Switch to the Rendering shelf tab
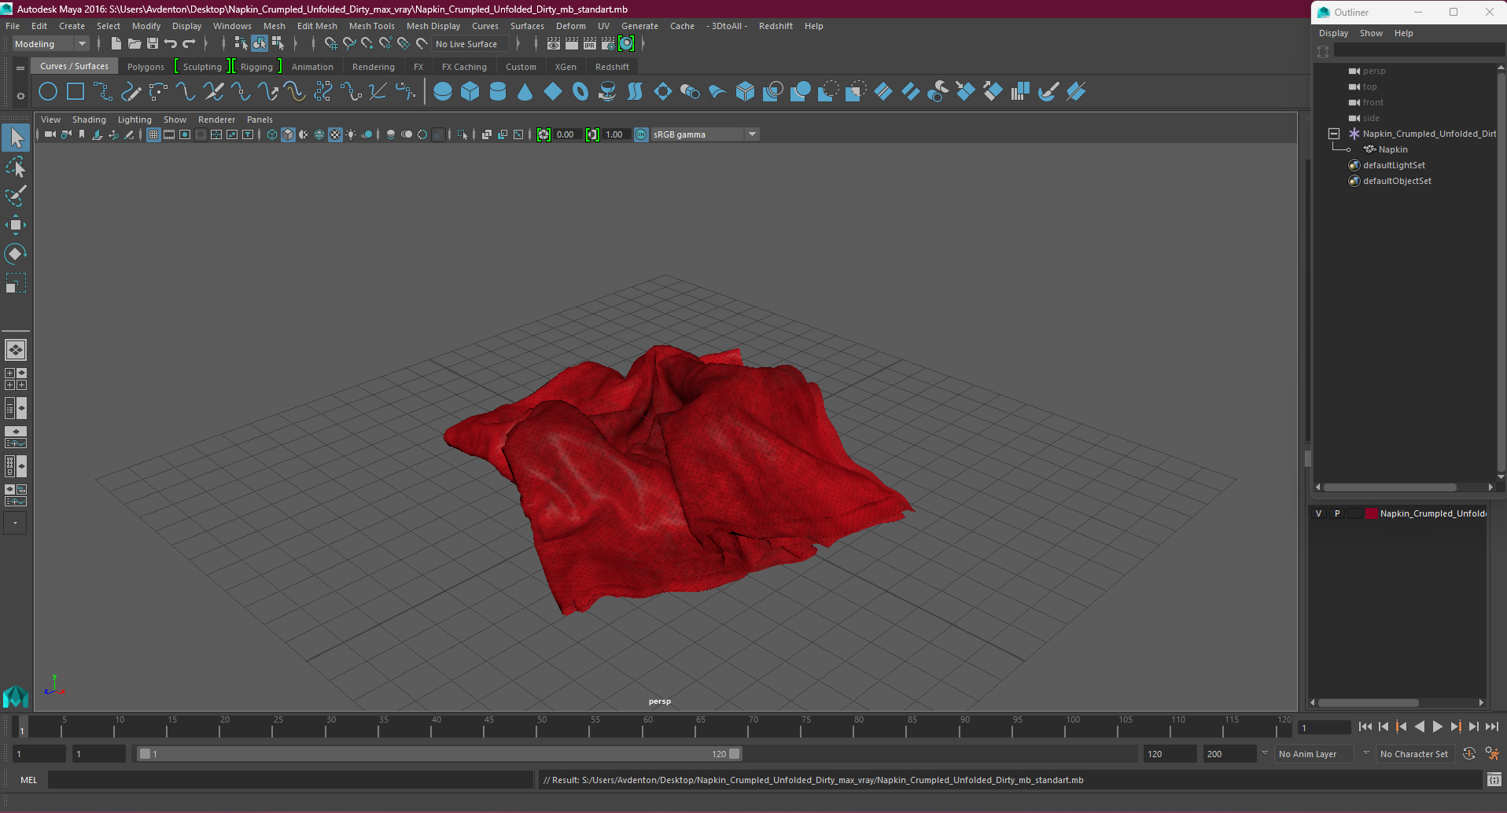1507x813 pixels. 374,67
